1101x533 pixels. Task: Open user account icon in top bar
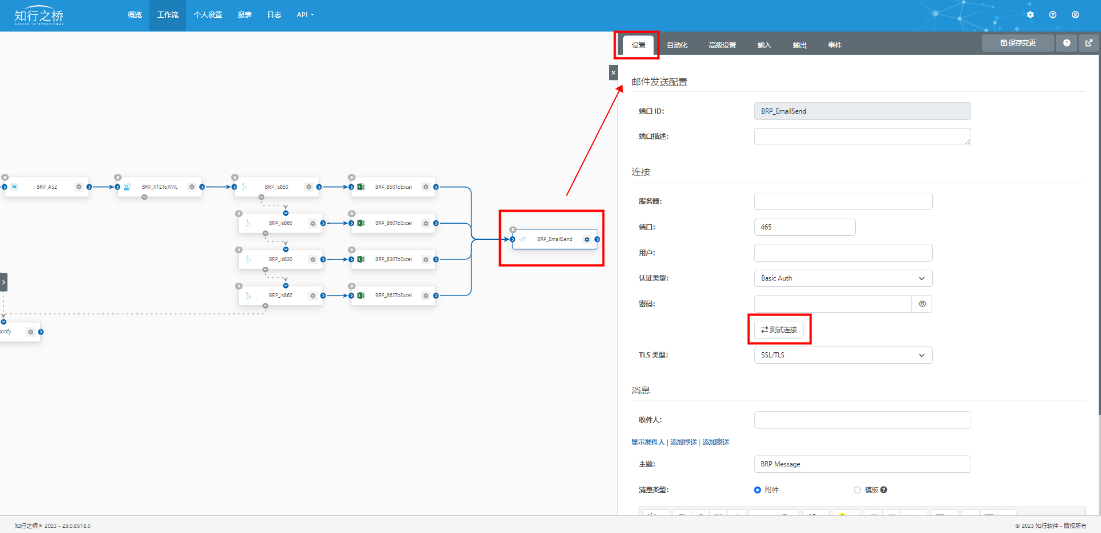1075,15
